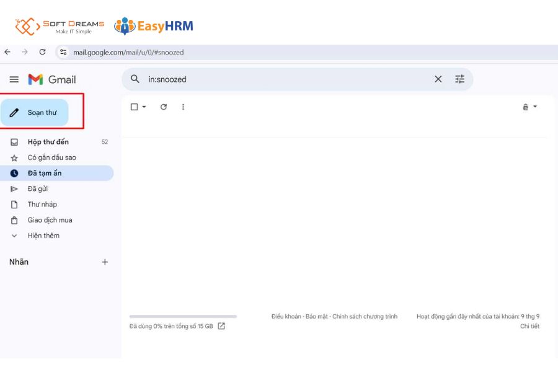Open the three-dot more options menu

(183, 107)
